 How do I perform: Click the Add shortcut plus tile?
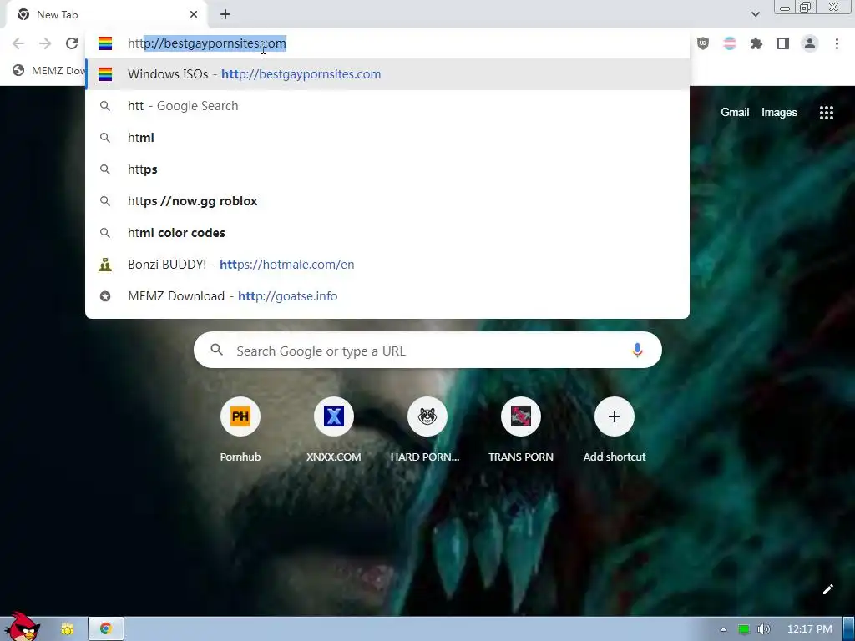click(614, 431)
